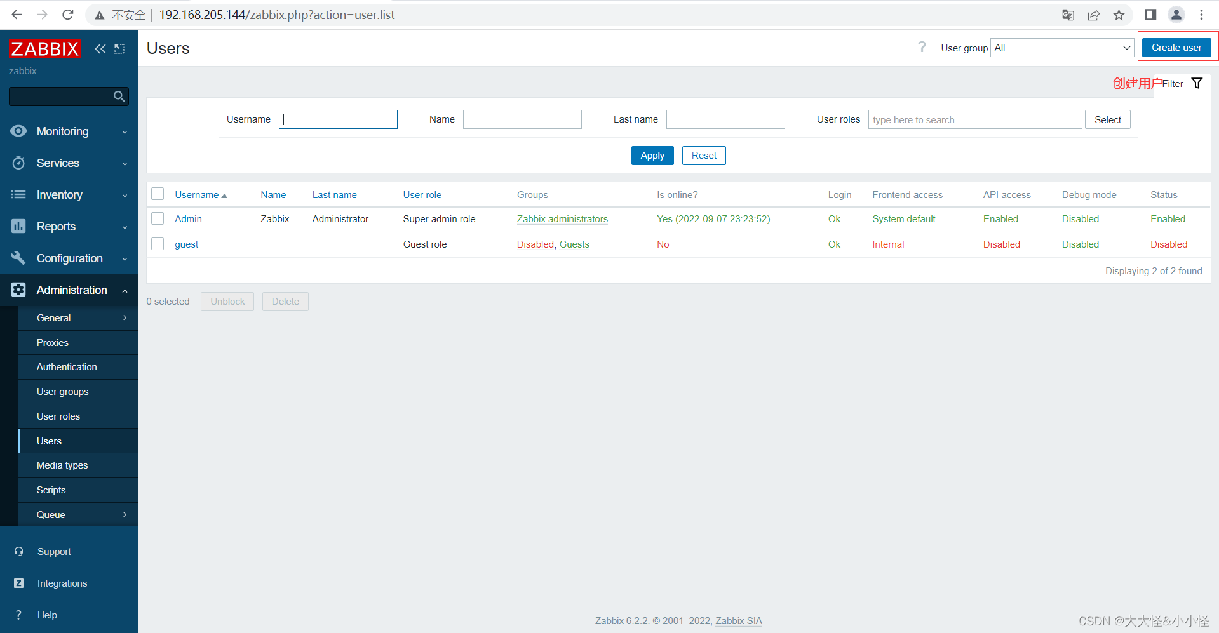Collapse the Administration menu chevron

point(125,291)
